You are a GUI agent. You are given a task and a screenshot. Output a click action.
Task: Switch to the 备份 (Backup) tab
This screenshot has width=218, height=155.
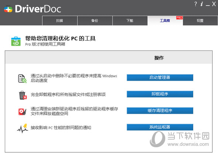95,21
